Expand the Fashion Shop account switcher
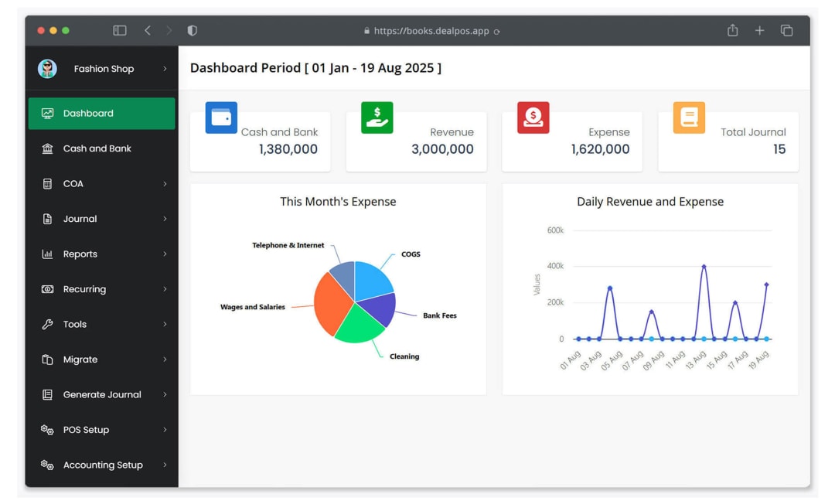Viewport: 835px width, 501px height. (165, 69)
